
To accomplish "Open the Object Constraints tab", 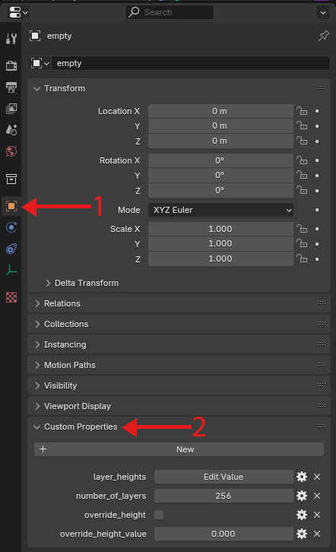I will (11, 249).
